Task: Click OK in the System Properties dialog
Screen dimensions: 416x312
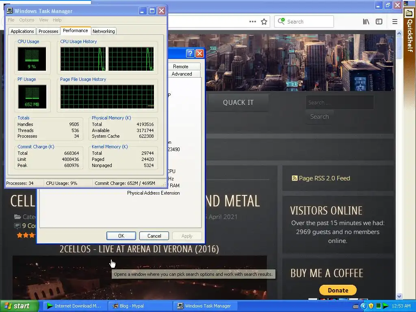Action: (x=121, y=236)
